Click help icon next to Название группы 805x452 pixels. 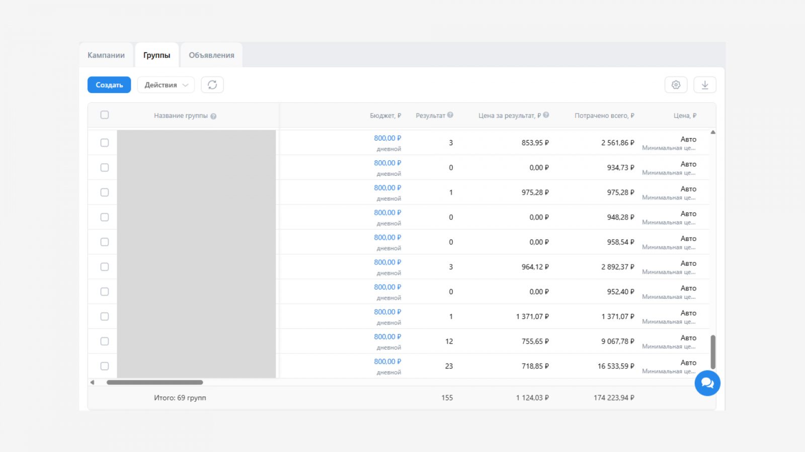213,116
